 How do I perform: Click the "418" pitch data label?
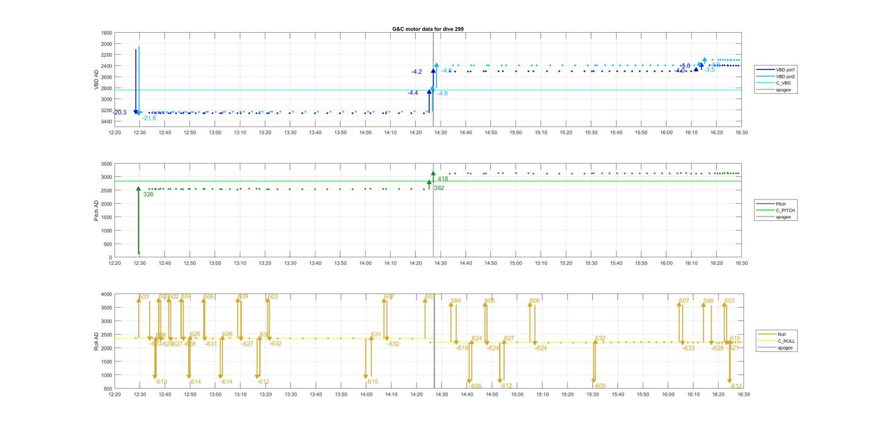pos(443,179)
